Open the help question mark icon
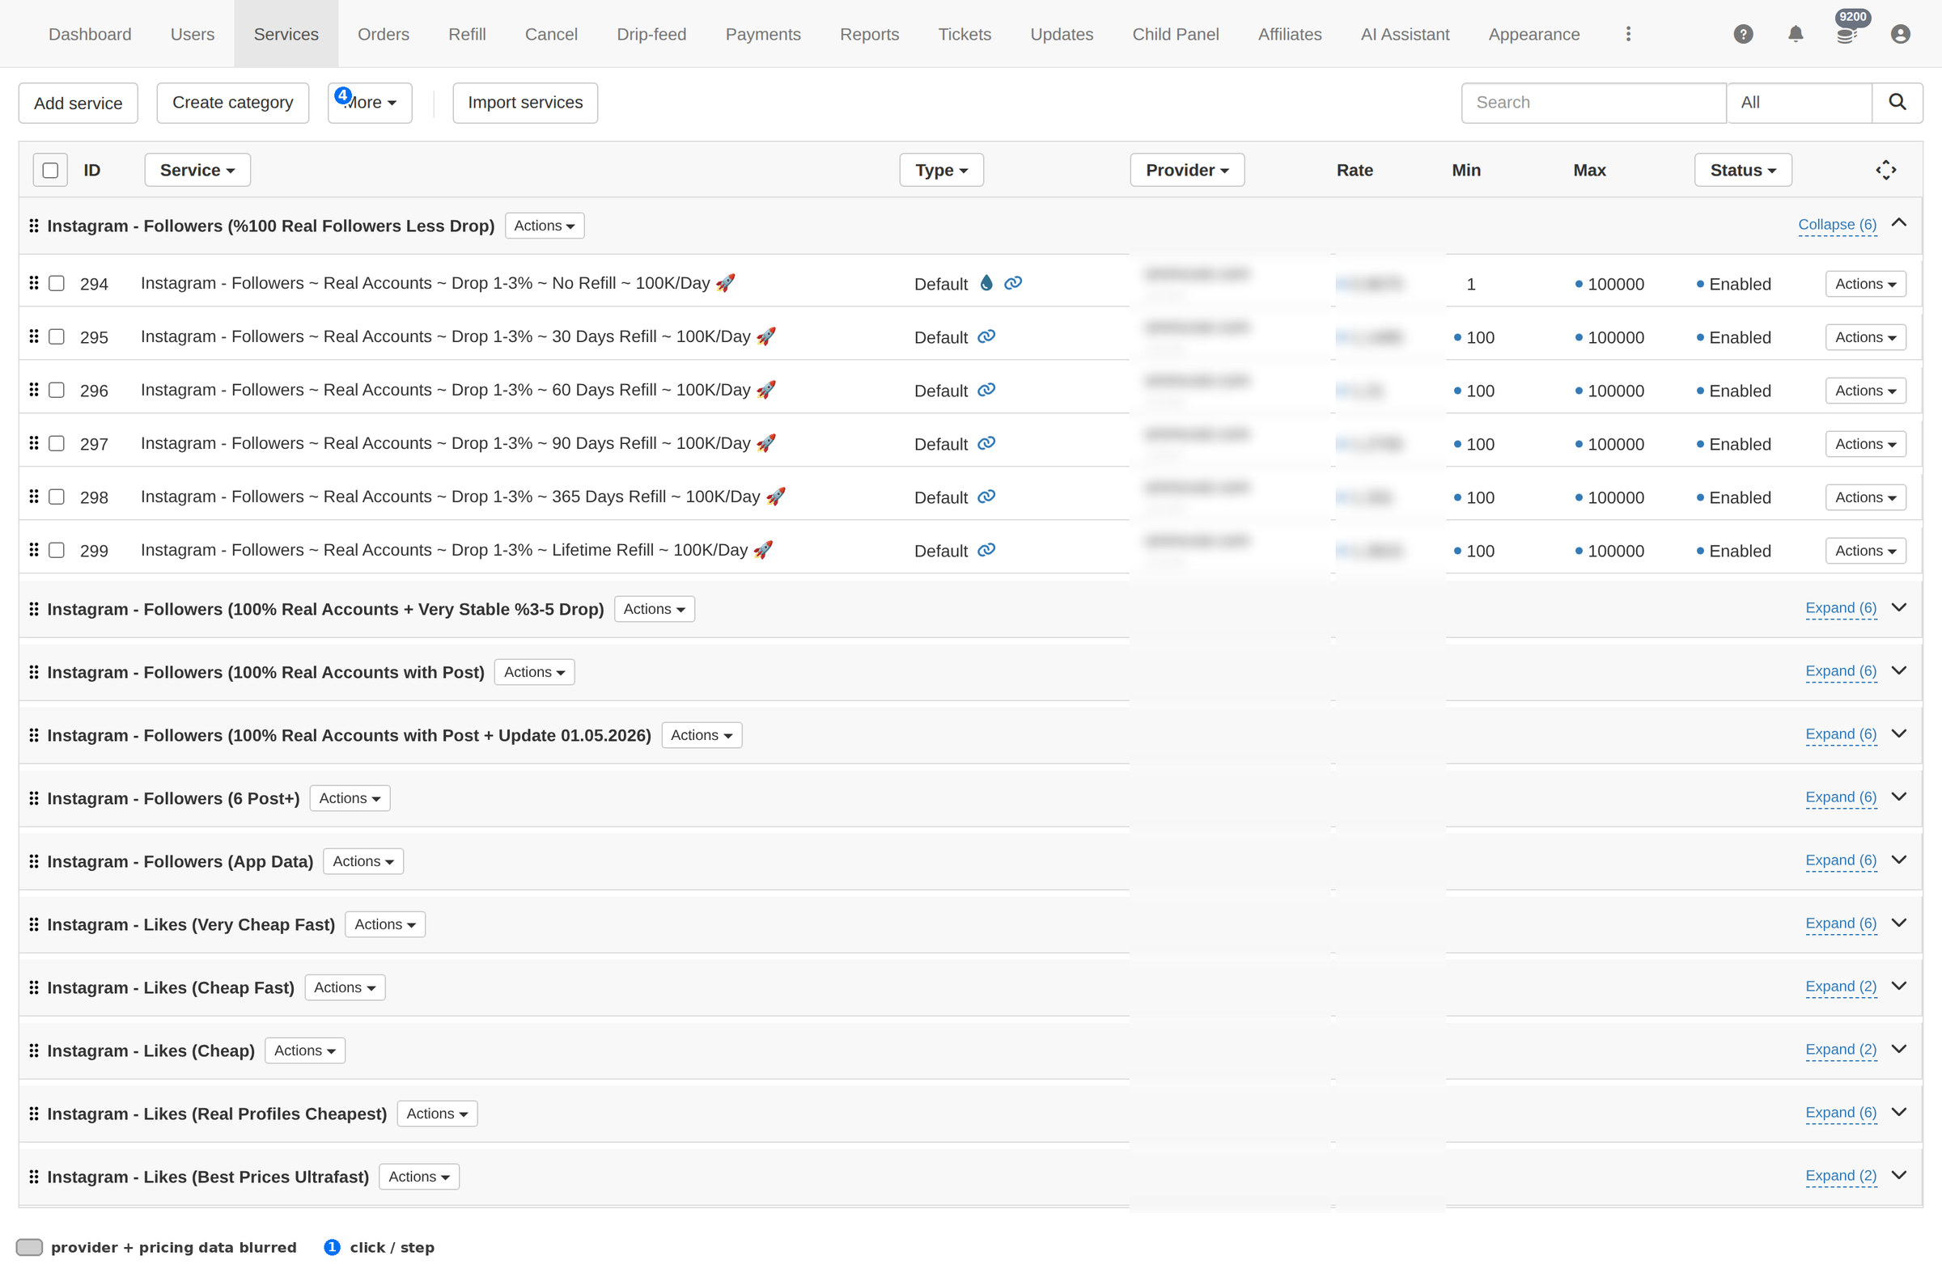This screenshot has height=1281, width=1942. (x=1743, y=34)
